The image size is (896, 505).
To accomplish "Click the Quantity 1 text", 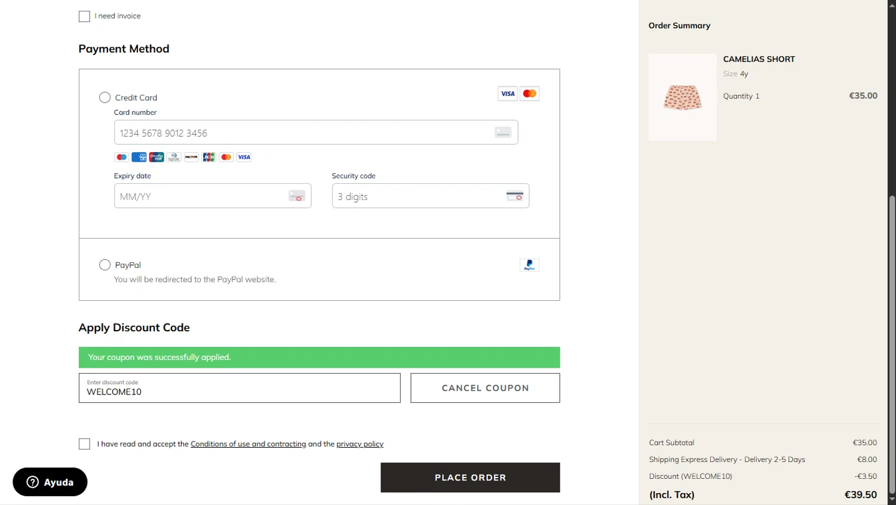I will point(741,96).
